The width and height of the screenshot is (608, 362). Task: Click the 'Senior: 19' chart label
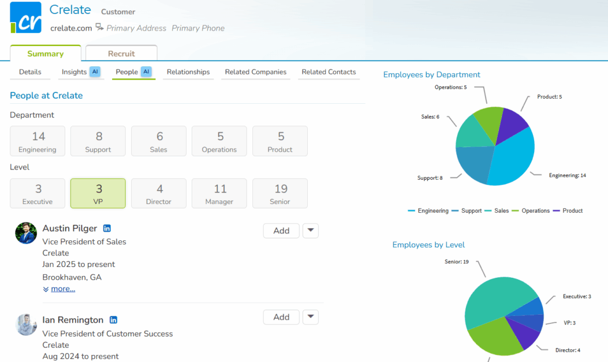click(x=456, y=262)
